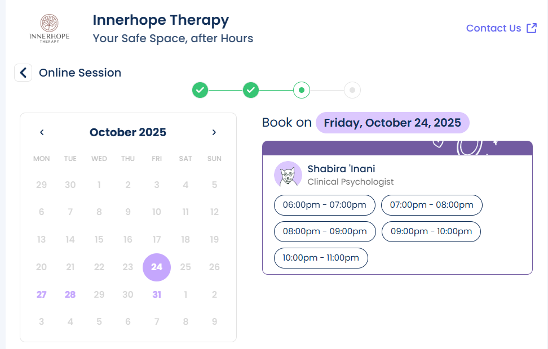This screenshot has width=548, height=349.
Task: Select October 28 on the calendar
Action: pos(70,294)
